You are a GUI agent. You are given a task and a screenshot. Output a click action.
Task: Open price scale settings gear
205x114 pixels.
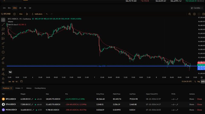point(202,77)
